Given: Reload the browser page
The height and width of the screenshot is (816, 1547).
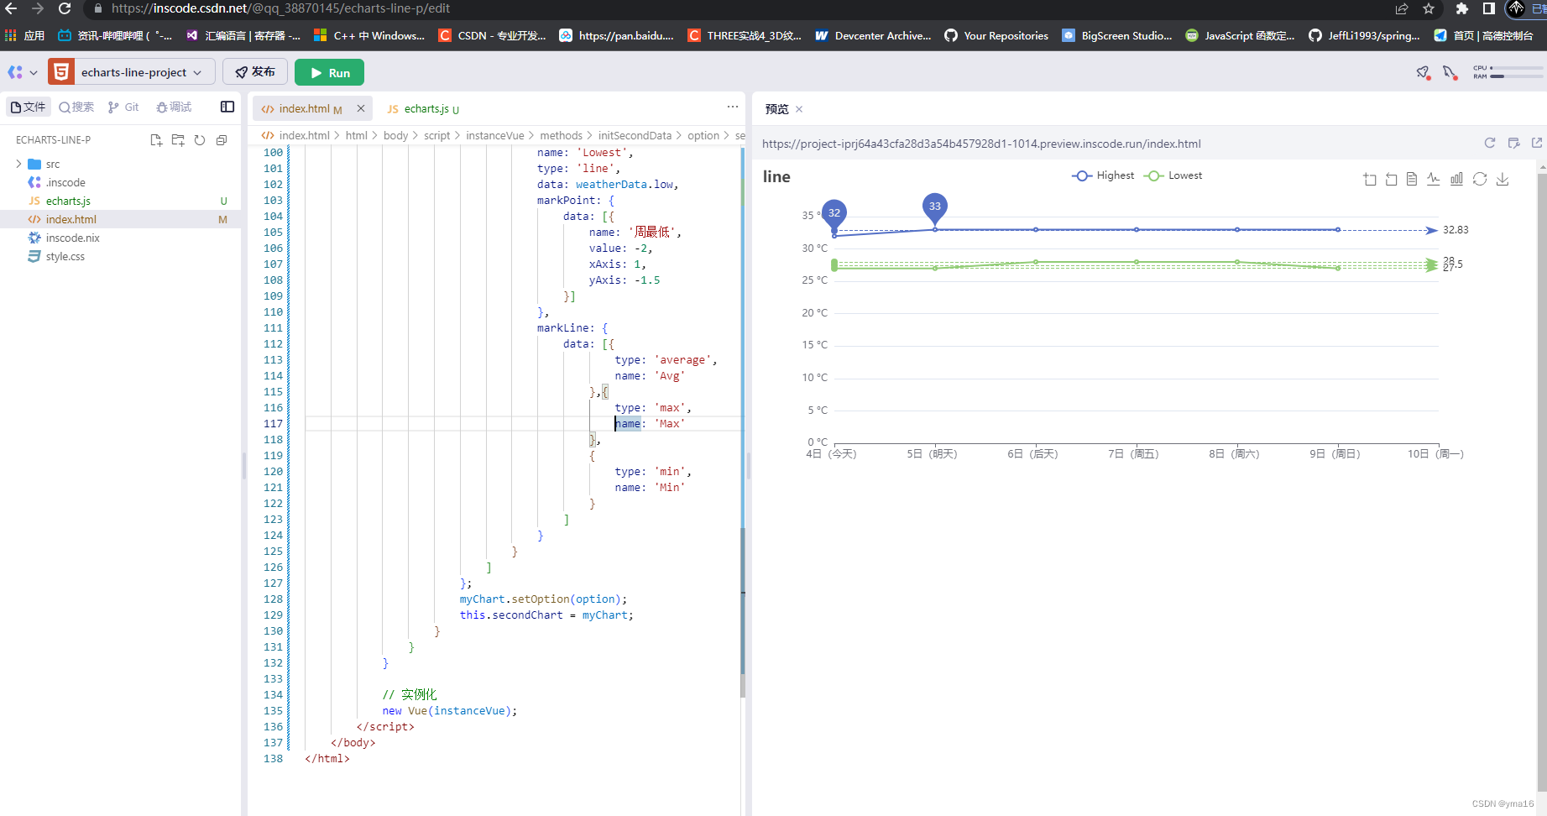Looking at the screenshot, I should 65,8.
